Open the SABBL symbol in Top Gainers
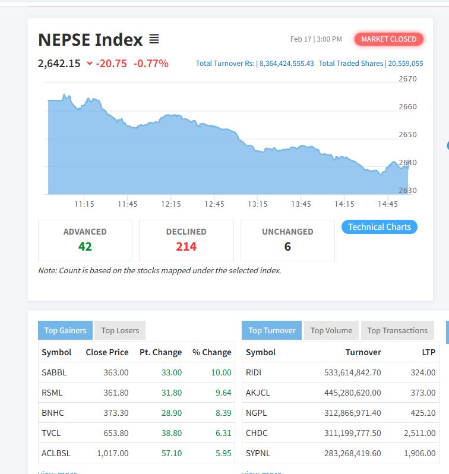Screen dimensions: 449x474 (54, 372)
